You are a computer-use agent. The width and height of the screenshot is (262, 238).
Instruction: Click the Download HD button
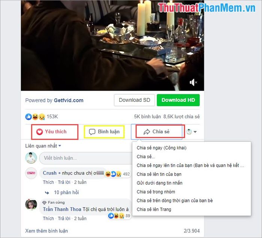[x=178, y=100]
